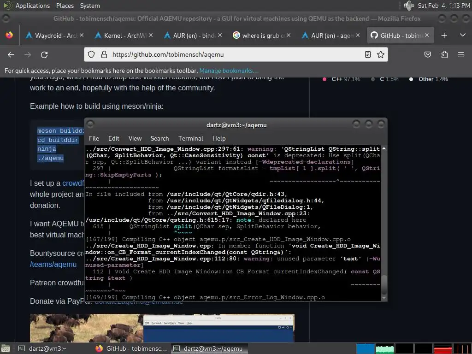Click the bison screenshot thumbnail image
The image size is (472, 354).
[x=162, y=328]
